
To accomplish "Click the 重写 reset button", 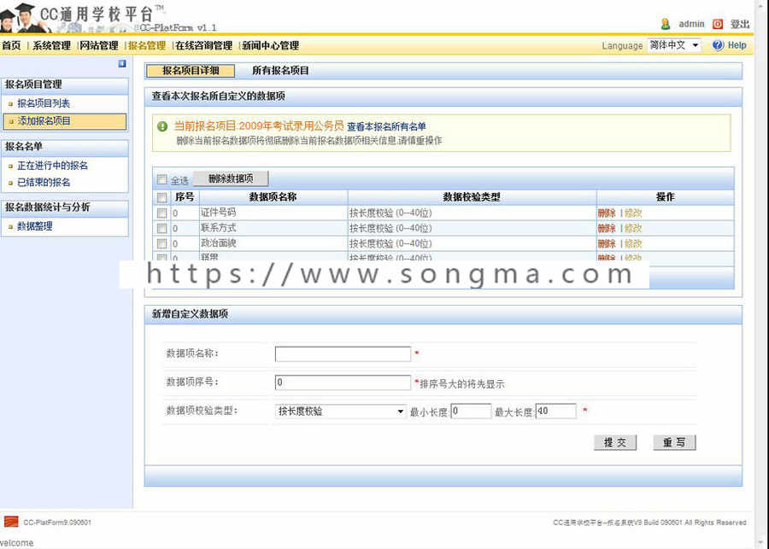I will (x=674, y=442).
